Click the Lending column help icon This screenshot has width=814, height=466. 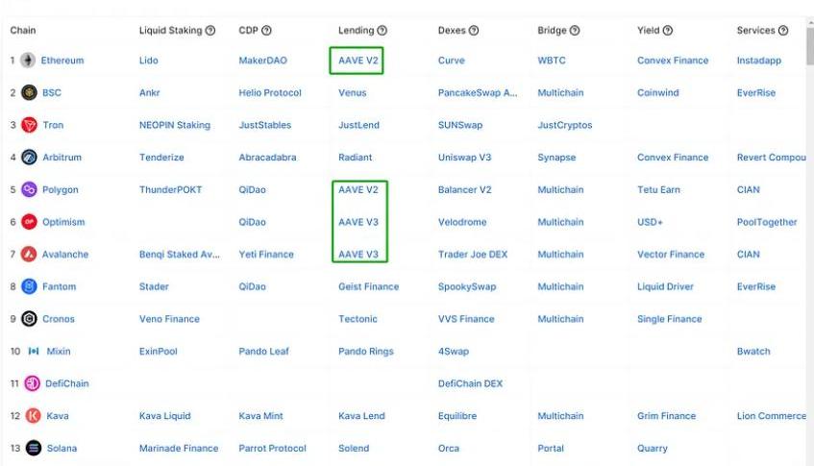382,31
